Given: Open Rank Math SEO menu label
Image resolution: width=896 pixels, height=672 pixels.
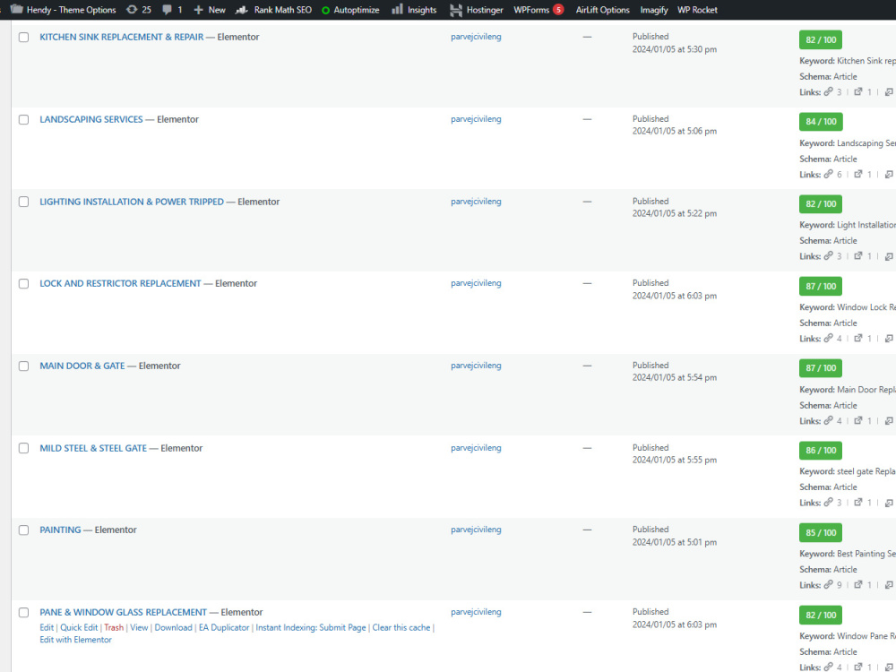Looking at the screenshot, I should tap(283, 10).
